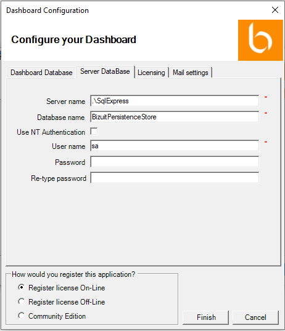Click the User name text box

click(x=175, y=146)
